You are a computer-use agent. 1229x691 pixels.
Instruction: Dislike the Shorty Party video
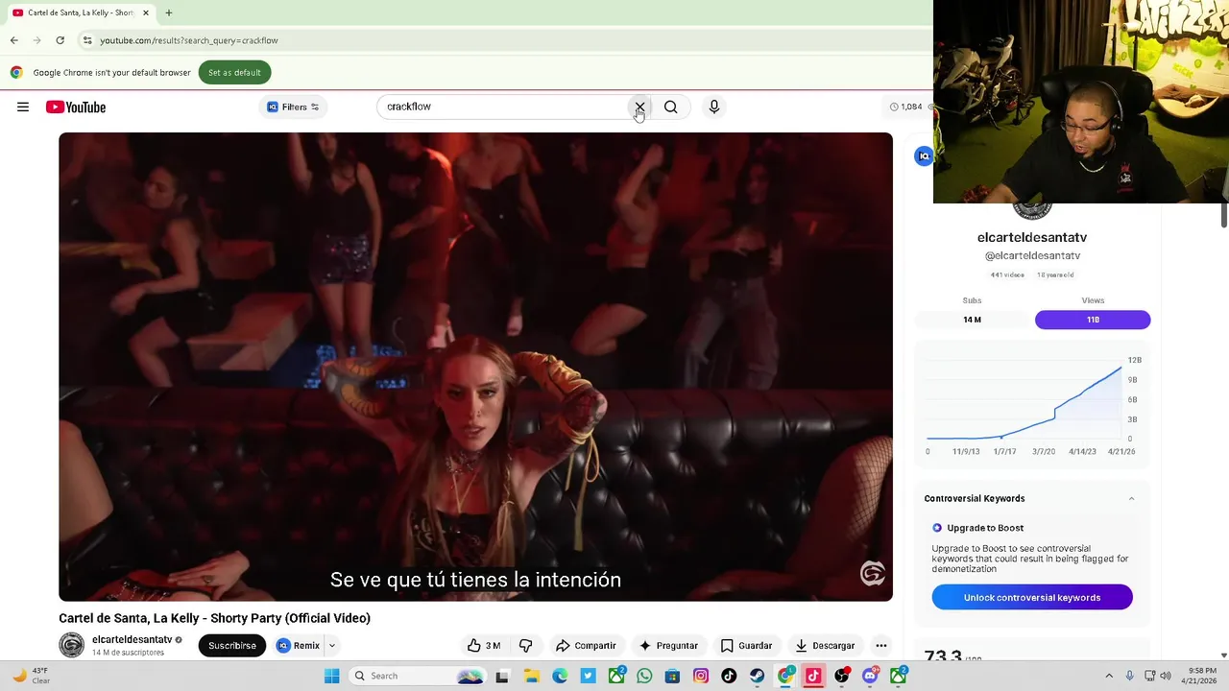tap(525, 646)
